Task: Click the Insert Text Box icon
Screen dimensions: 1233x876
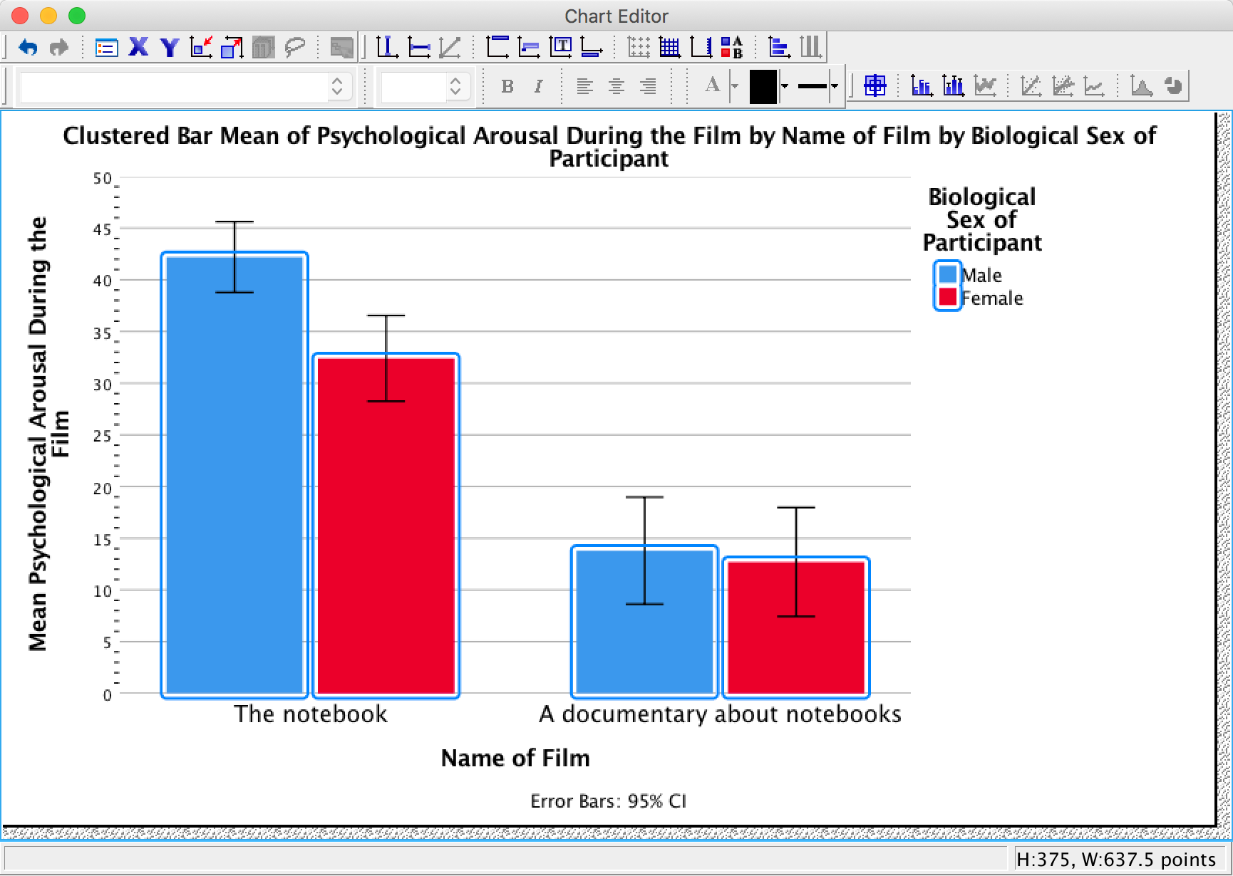Action: [x=561, y=48]
